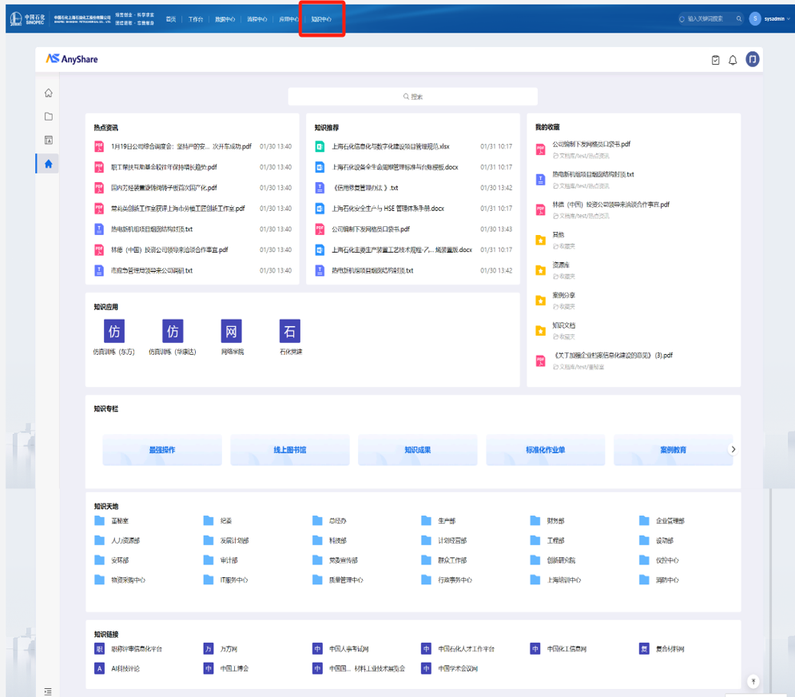Click the notification bell icon
This screenshot has width=795, height=697.
733,60
